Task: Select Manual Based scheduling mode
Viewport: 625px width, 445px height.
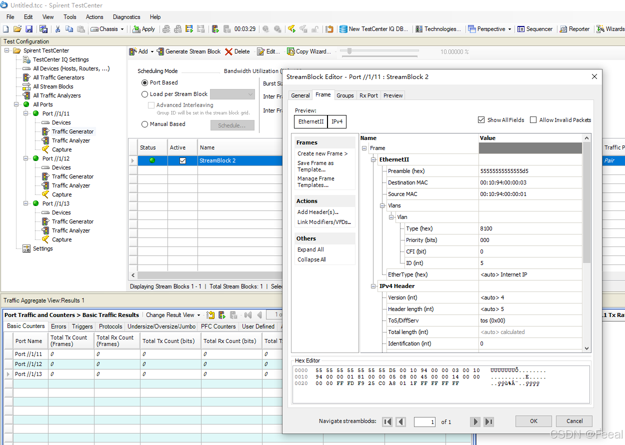Action: [145, 124]
